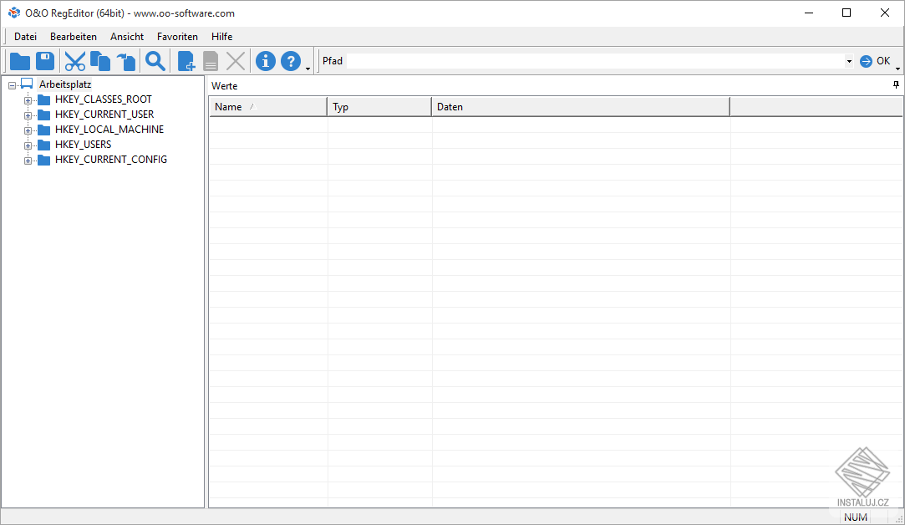Sort values by the Name column header
Viewport: 905px width, 525px height.
(x=268, y=107)
